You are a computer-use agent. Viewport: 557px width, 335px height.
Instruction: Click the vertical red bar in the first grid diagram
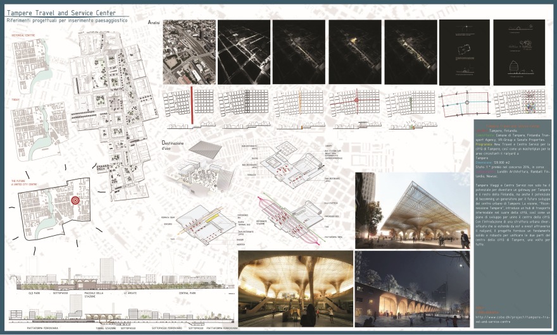point(191,106)
